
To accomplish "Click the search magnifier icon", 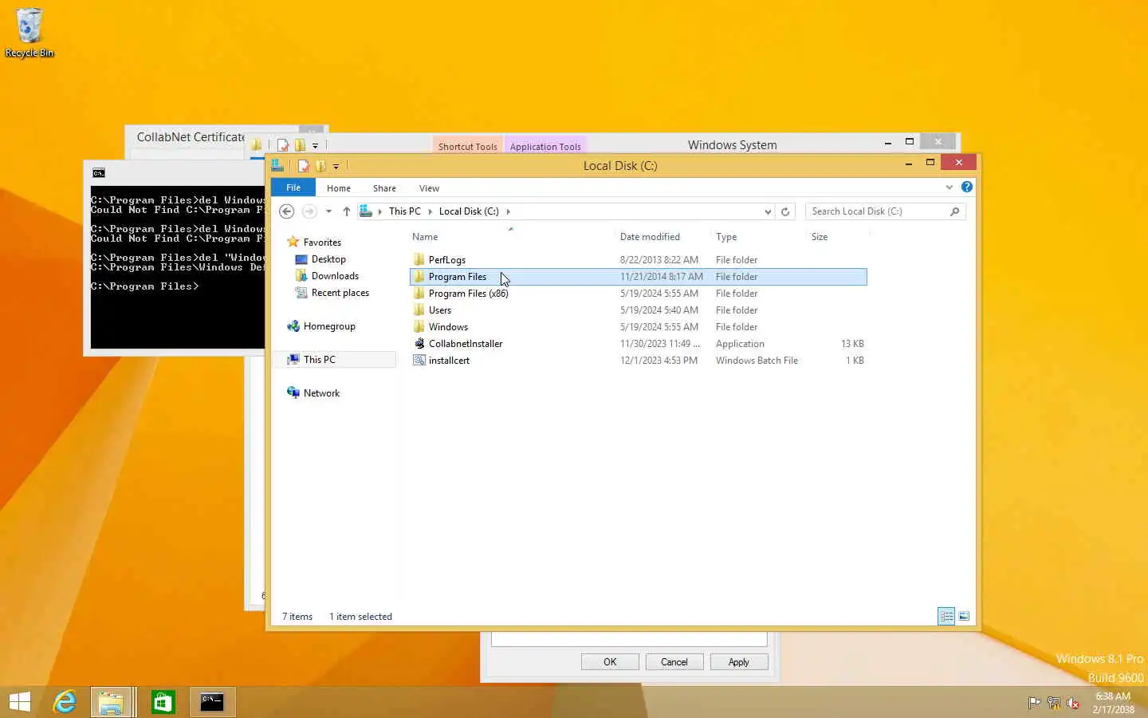I will (x=954, y=211).
